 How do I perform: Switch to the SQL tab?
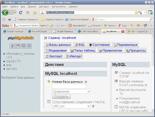tap(80, 45)
